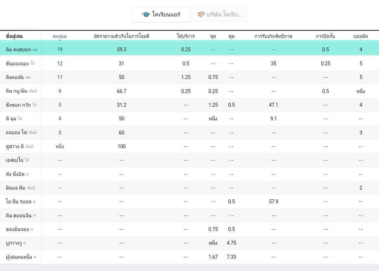Sort by the การรับประสิทธิภาพ column header

[274, 36]
